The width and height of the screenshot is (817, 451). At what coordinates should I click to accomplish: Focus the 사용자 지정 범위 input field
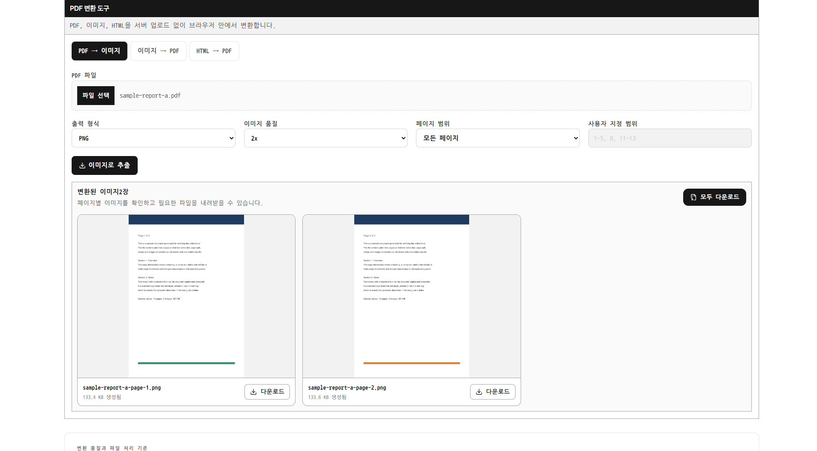click(x=670, y=138)
